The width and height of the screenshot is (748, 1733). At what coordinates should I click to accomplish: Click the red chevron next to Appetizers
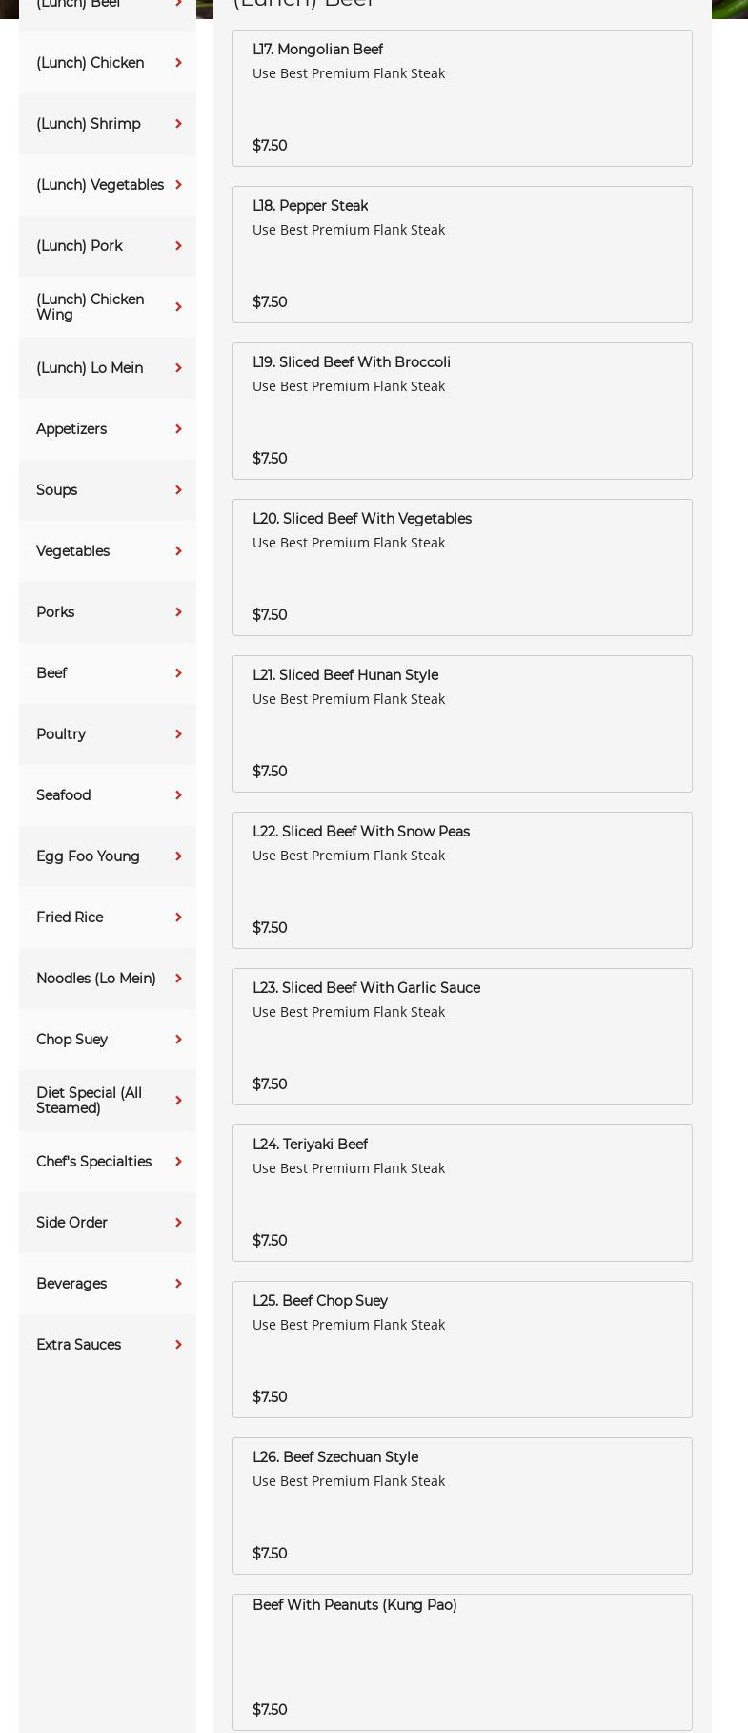click(x=178, y=429)
